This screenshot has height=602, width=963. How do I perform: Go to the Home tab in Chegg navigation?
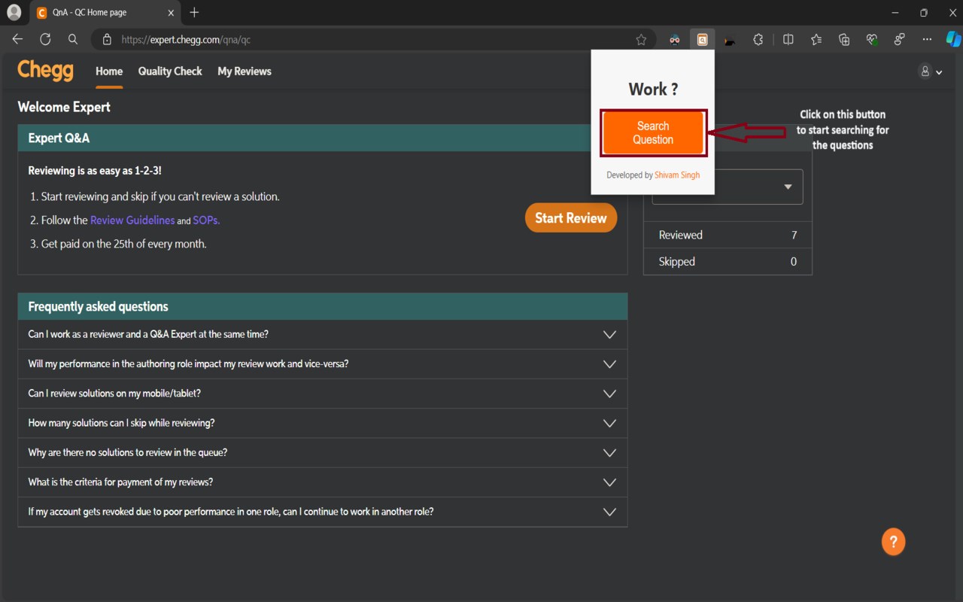click(x=109, y=71)
